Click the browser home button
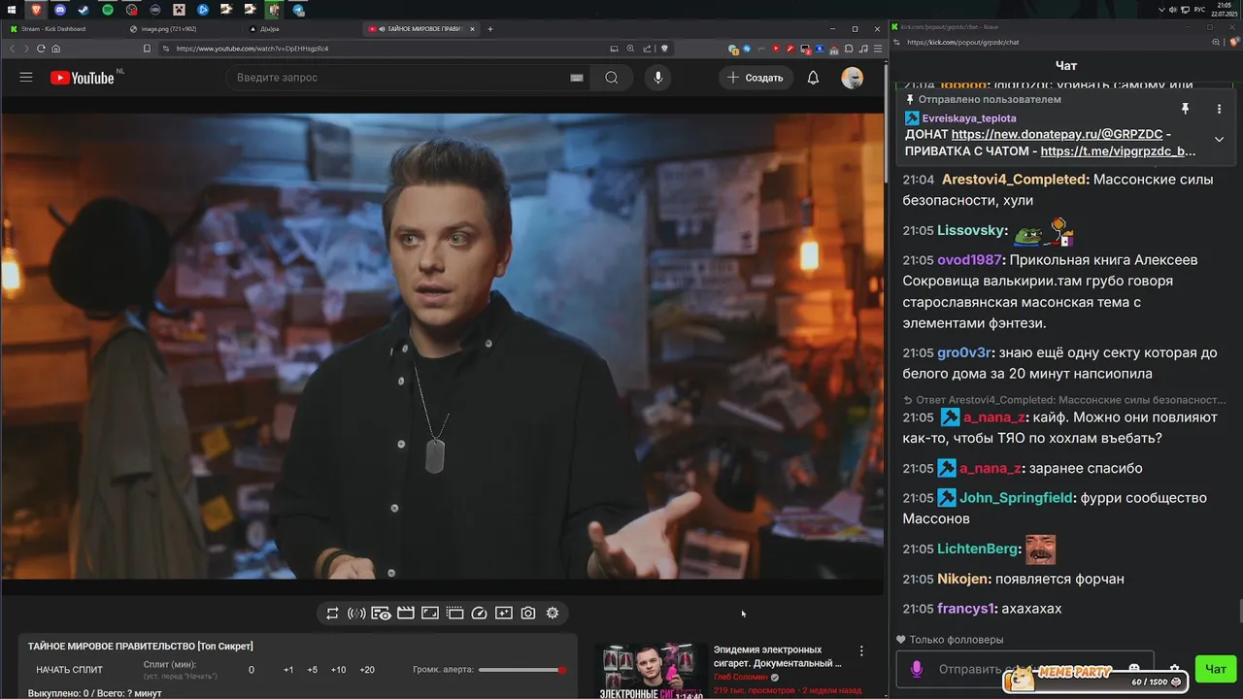 click(x=56, y=49)
